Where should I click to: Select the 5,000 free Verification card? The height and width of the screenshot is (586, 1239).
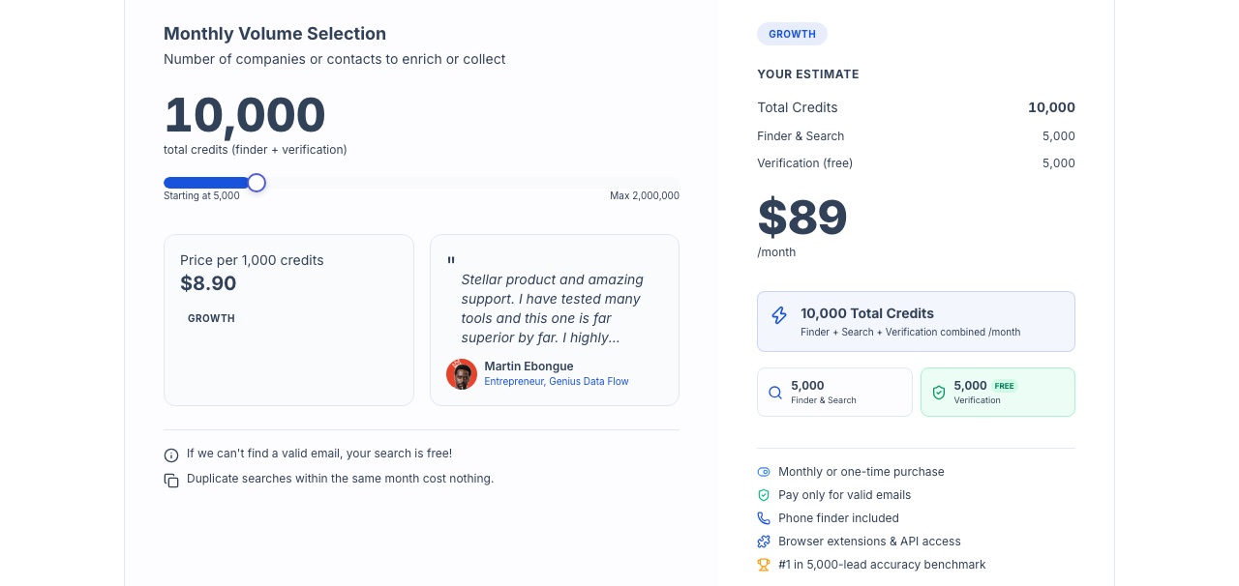(x=998, y=393)
